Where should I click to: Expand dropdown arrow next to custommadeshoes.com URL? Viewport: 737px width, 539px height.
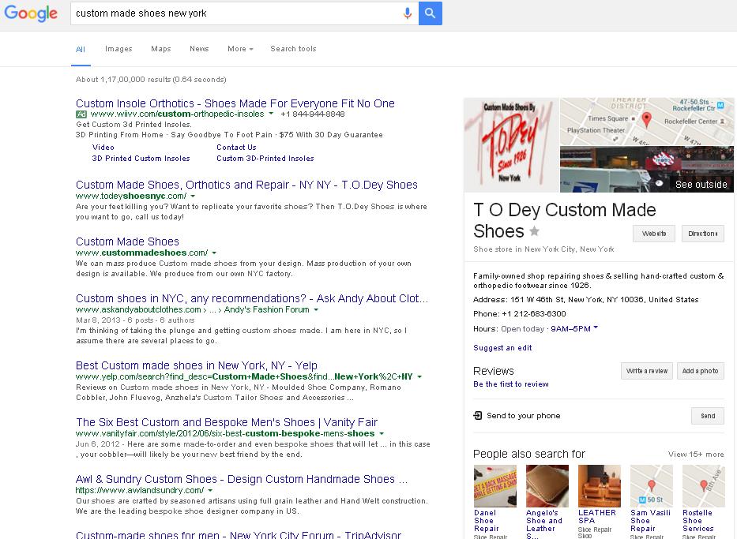(x=214, y=253)
